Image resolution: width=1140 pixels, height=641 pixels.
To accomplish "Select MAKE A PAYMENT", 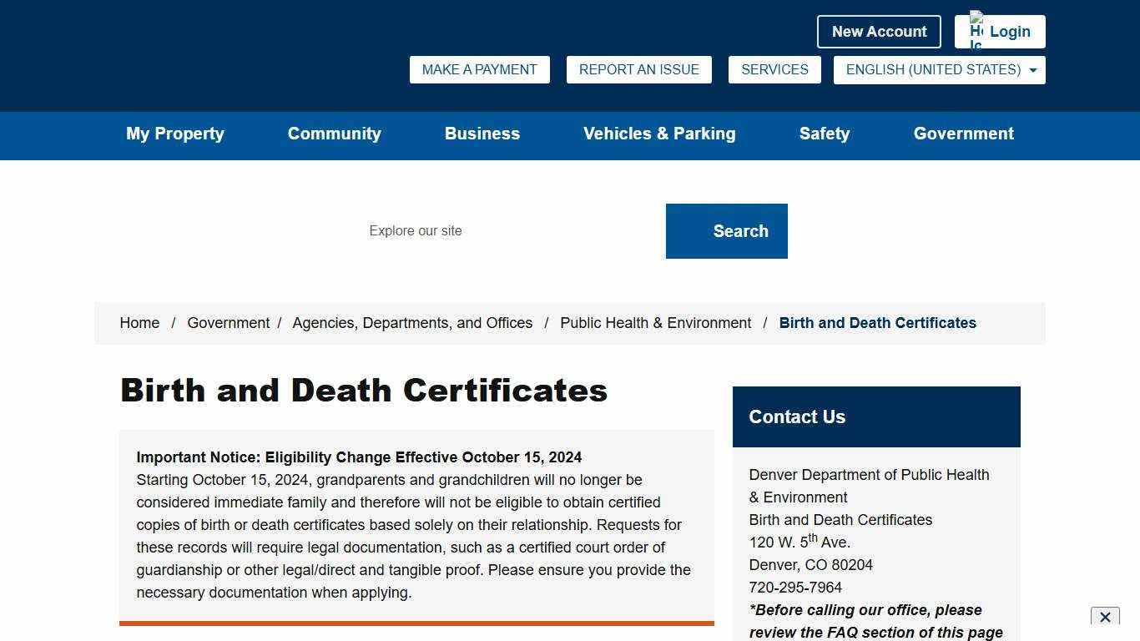I will (x=479, y=69).
